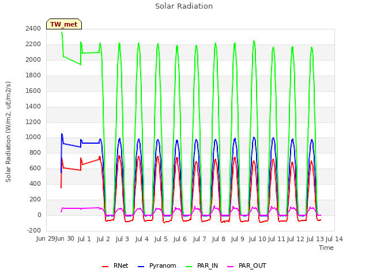Click the PAR_OUT legend label
Image resolution: width=369 pixels, height=277 pixels.
pos(253,265)
